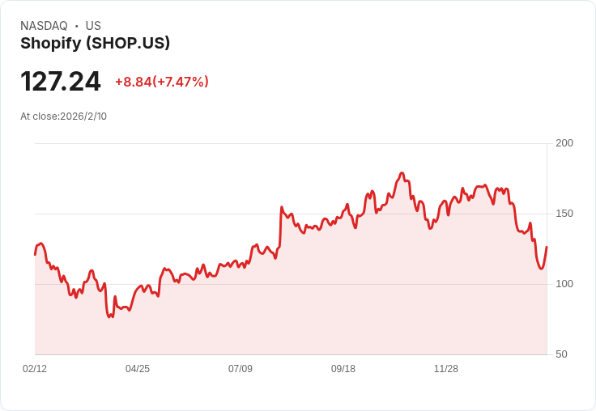Click the 127.24 current price
Viewport: 596px width, 411px height.
coord(61,81)
